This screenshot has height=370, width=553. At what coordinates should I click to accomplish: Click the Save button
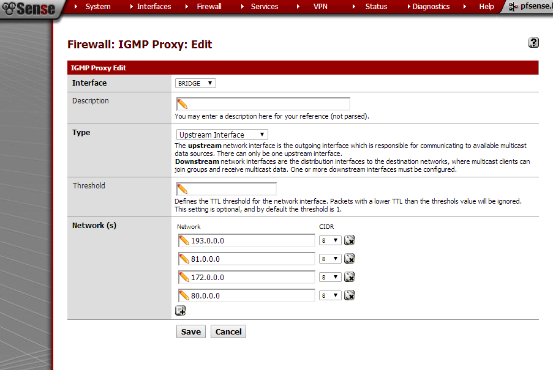click(191, 331)
